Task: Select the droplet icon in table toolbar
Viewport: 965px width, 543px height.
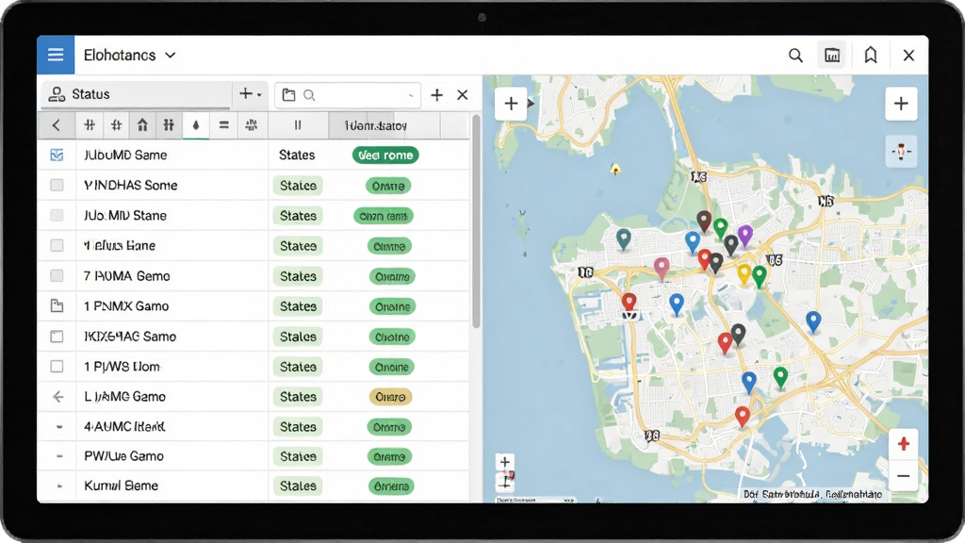Action: 196,125
